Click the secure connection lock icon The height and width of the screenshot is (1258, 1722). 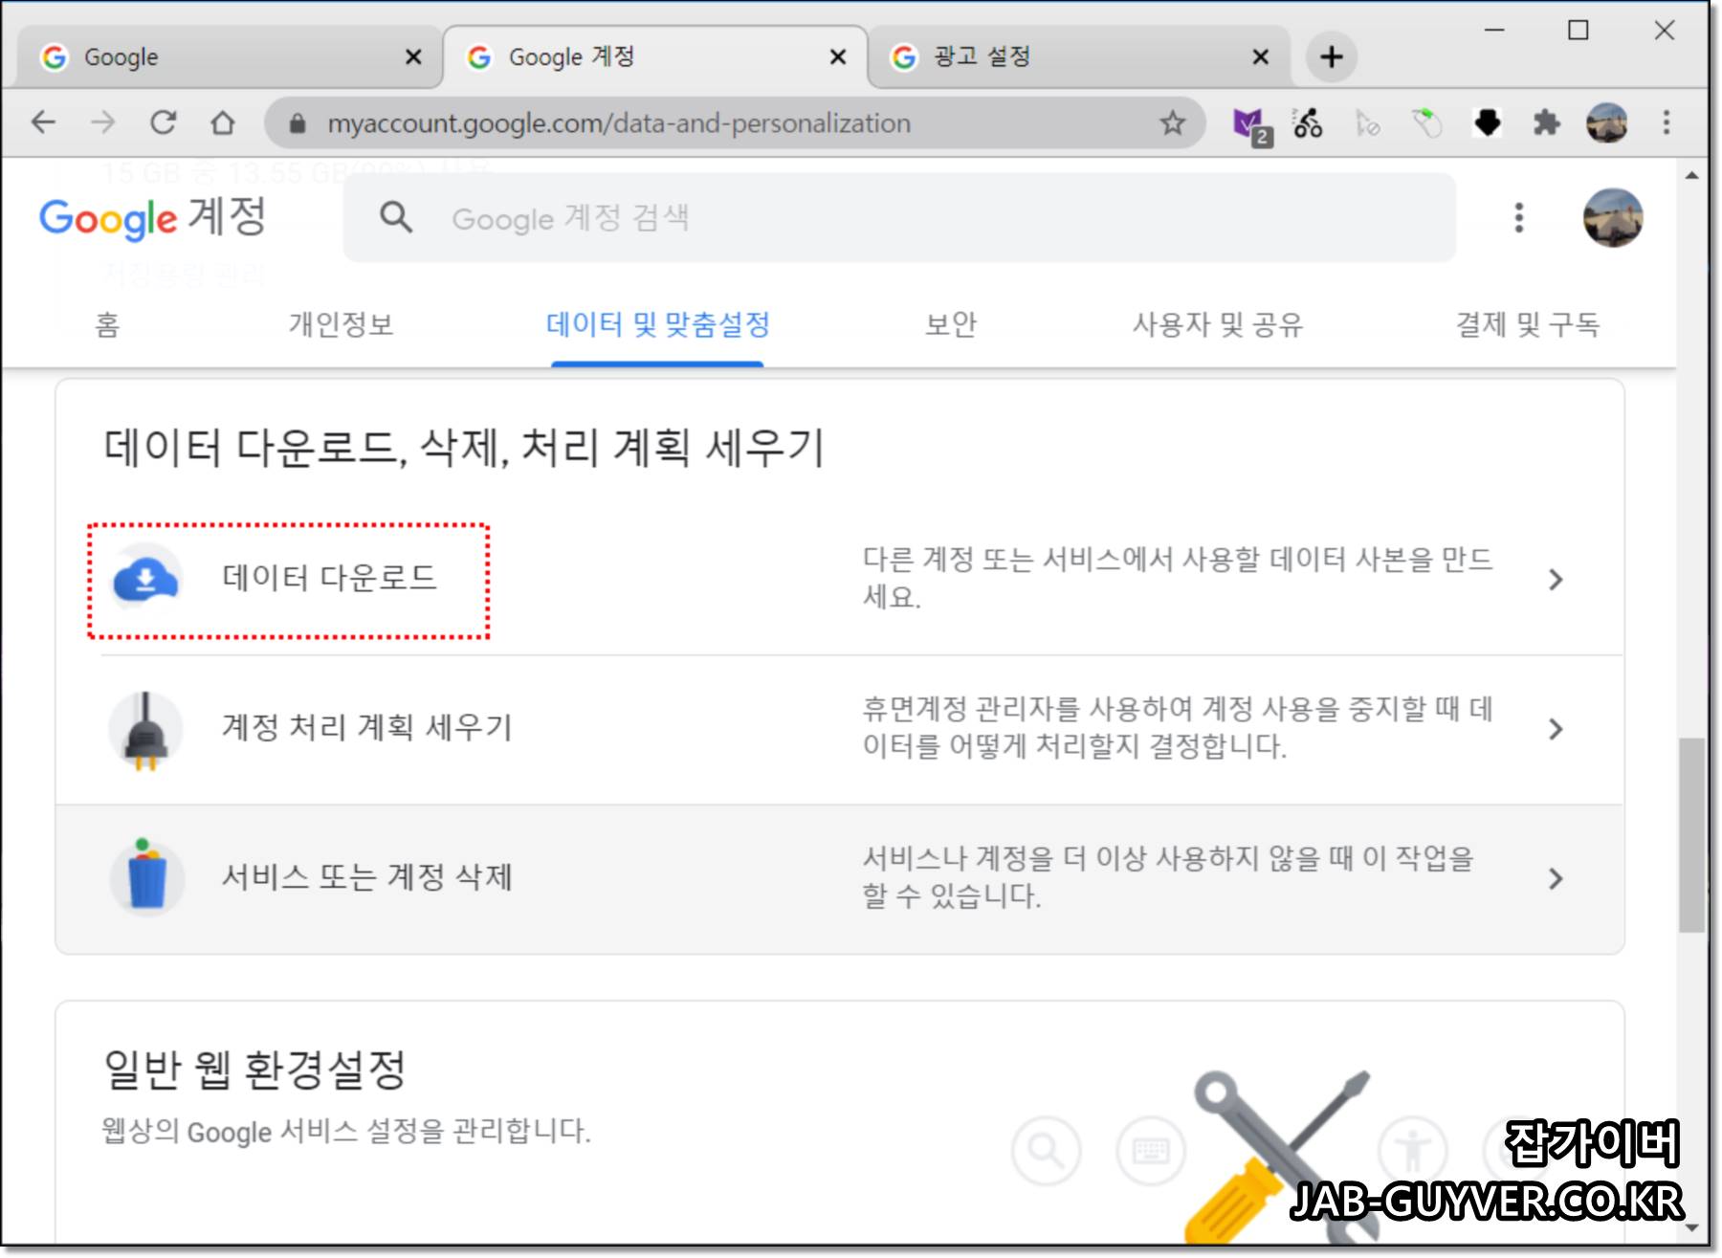(x=297, y=122)
